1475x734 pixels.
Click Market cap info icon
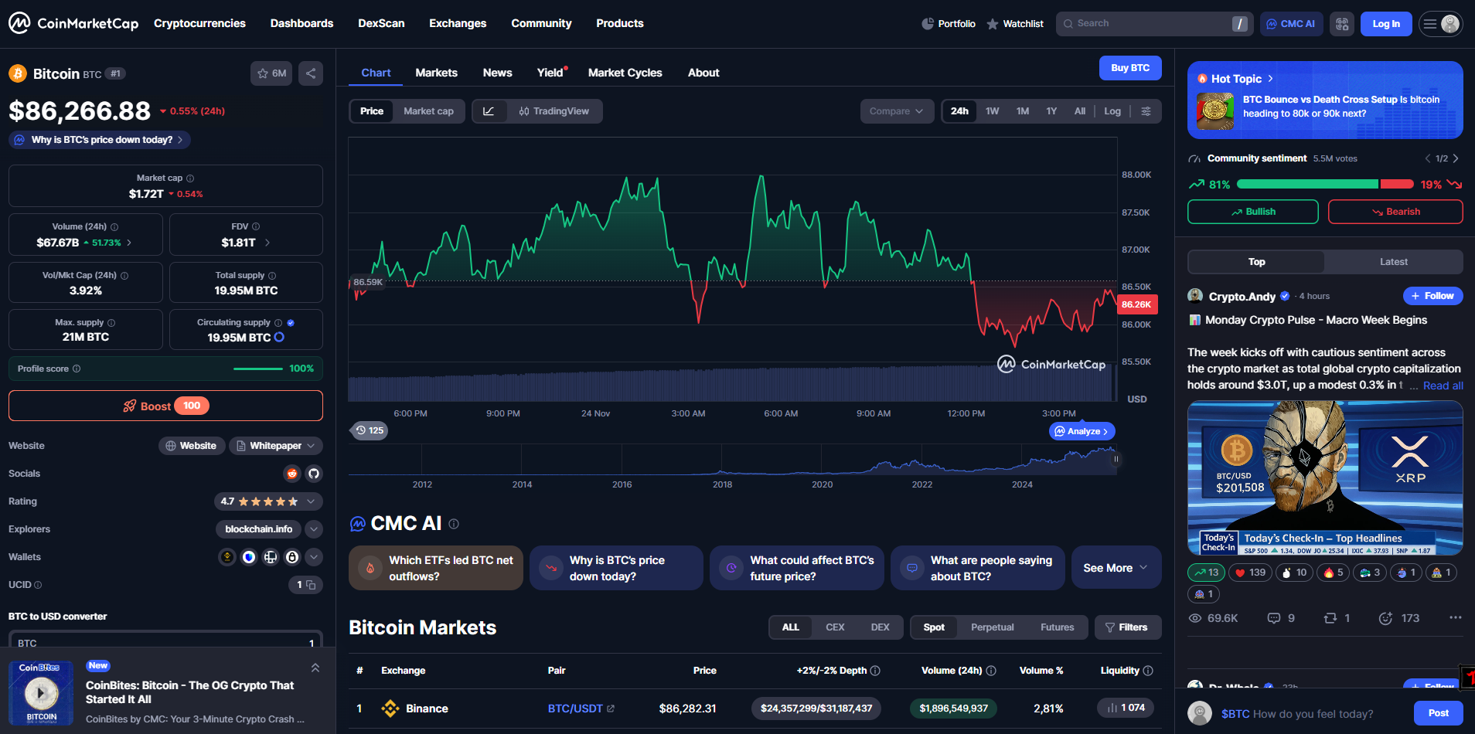tap(190, 178)
